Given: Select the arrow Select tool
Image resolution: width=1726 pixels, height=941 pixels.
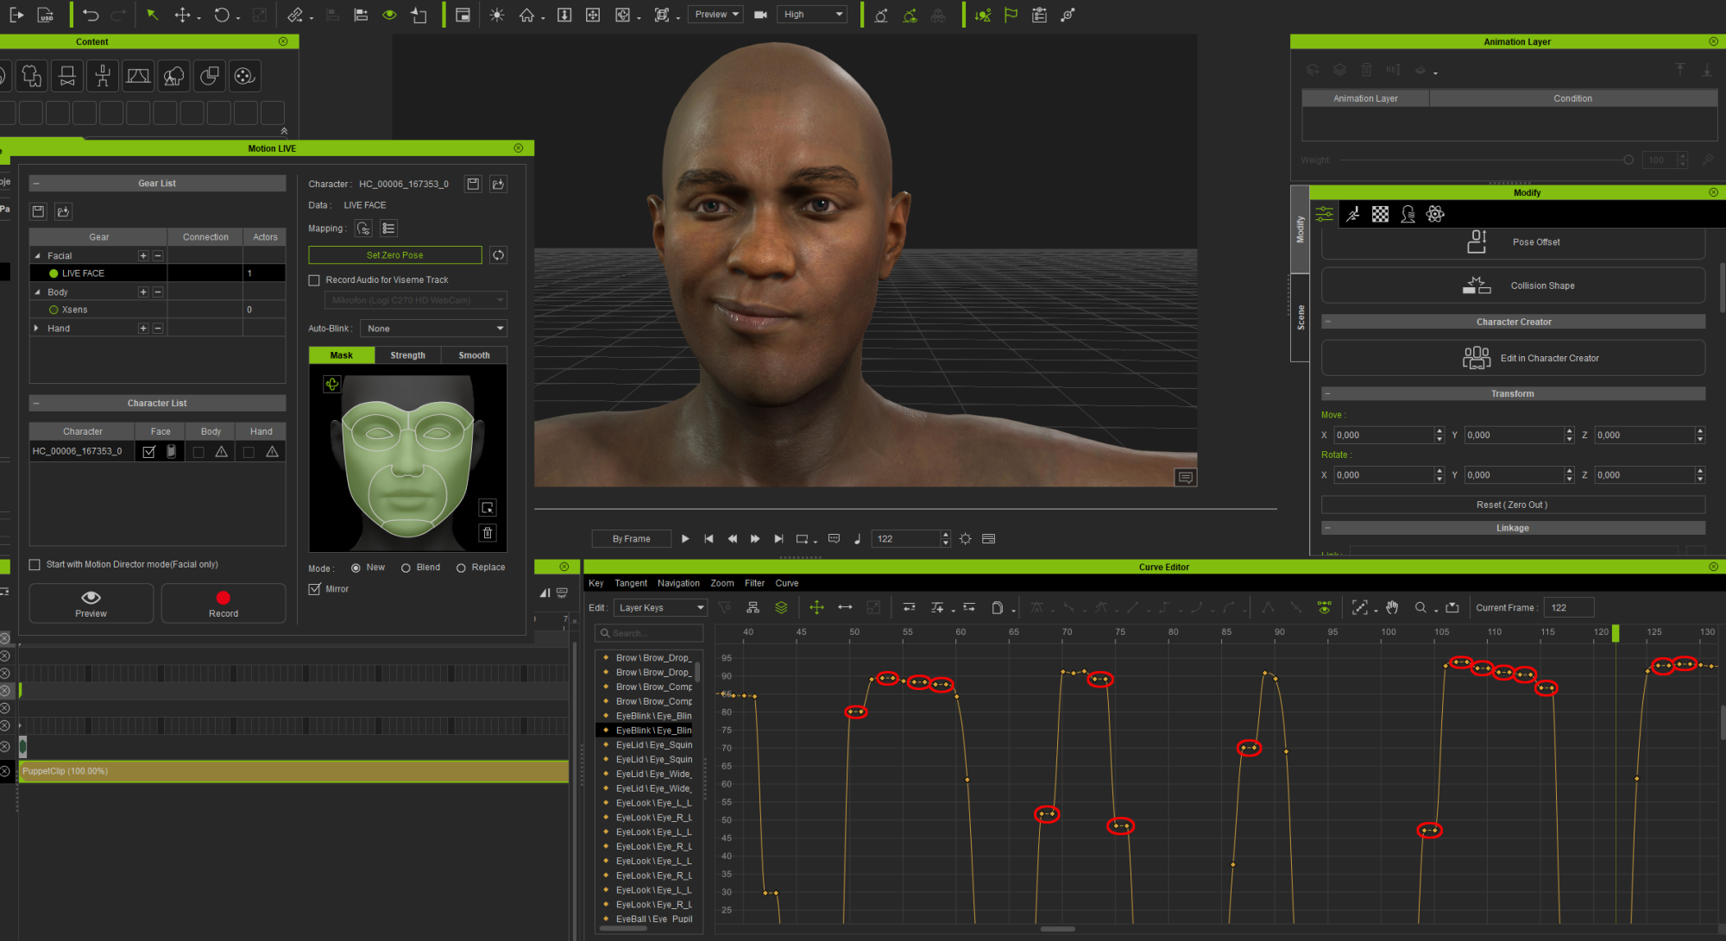Looking at the screenshot, I should 153,15.
